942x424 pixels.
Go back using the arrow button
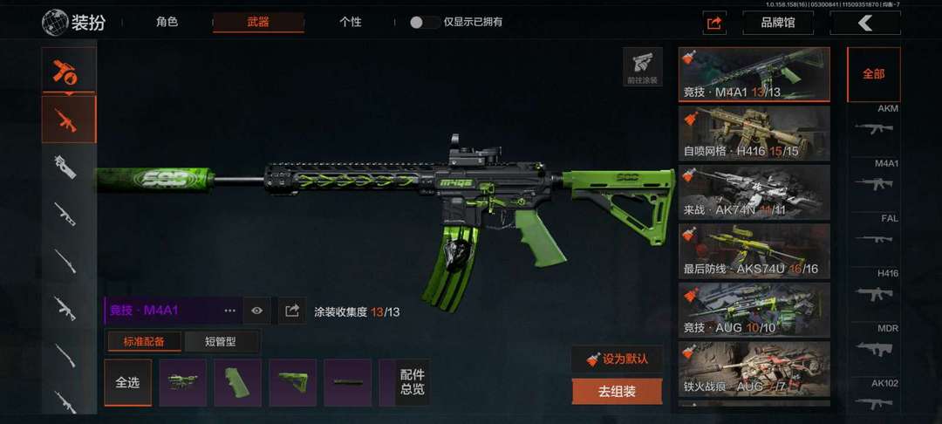click(x=865, y=23)
